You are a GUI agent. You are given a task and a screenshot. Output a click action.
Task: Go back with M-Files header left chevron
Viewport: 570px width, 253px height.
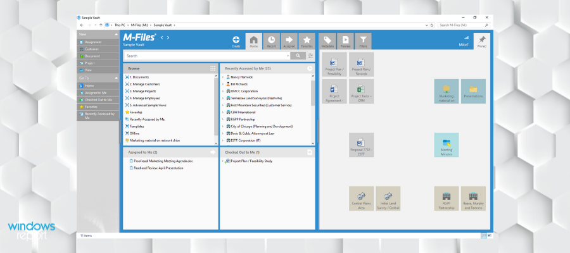162,37
